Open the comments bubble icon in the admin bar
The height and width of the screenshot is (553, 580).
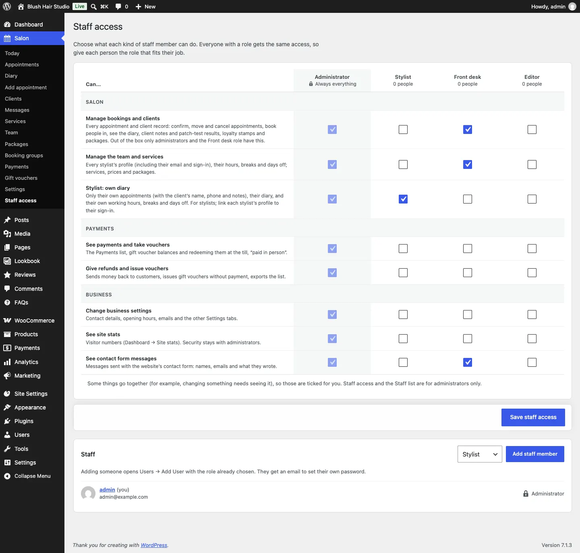coord(118,6)
